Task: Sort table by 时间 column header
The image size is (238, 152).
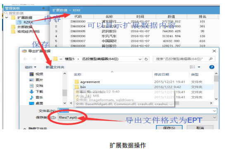Action: (x=140, y=17)
